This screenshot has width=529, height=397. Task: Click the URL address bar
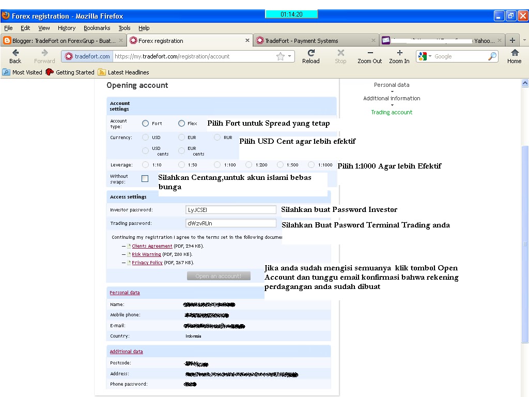(x=194, y=56)
